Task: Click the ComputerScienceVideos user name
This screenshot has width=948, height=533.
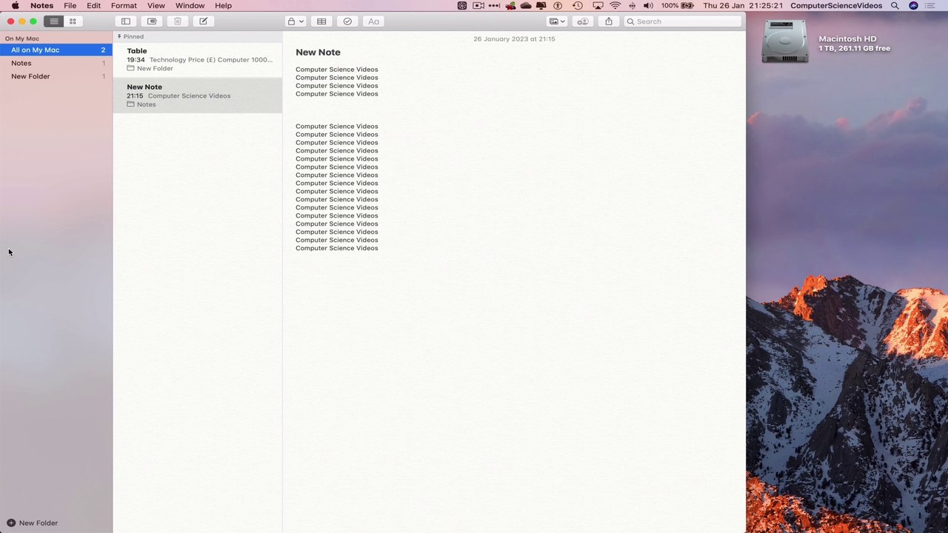Action: click(x=836, y=5)
